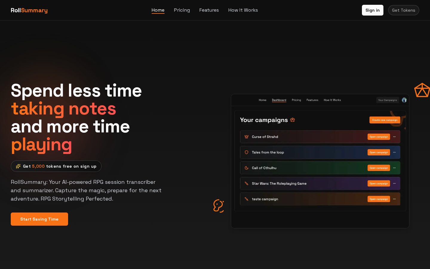430x269 pixels.
Task: Click the orange ear listening icon
Action: pos(219,206)
